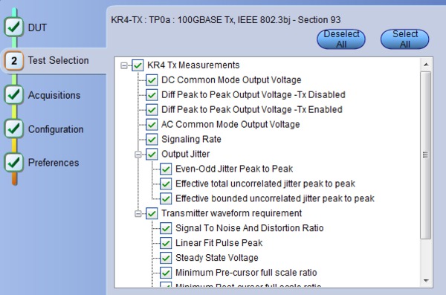Image resolution: width=446 pixels, height=295 pixels.
Task: Collapse the Output Jitter tree node
Action: pos(138,155)
